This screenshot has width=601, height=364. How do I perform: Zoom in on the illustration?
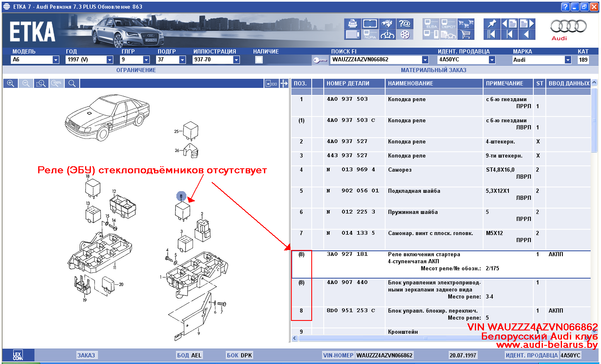pos(10,83)
